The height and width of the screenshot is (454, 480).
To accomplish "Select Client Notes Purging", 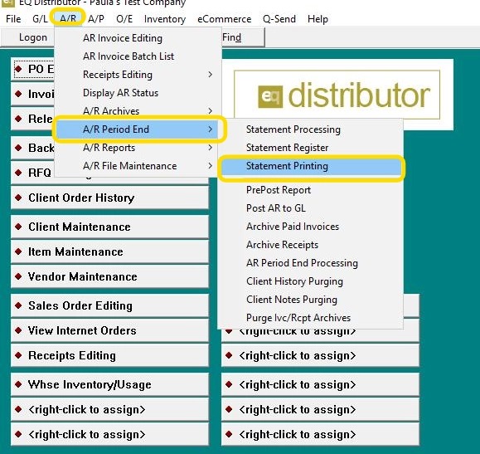I will click(311, 300).
